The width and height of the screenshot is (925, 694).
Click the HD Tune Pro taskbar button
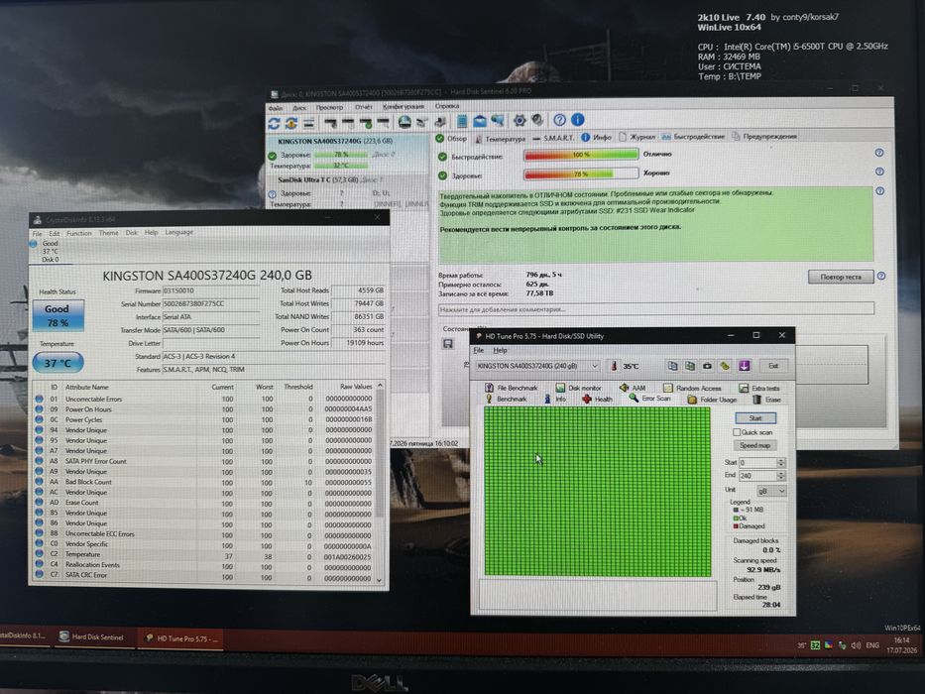pyautogui.click(x=181, y=637)
